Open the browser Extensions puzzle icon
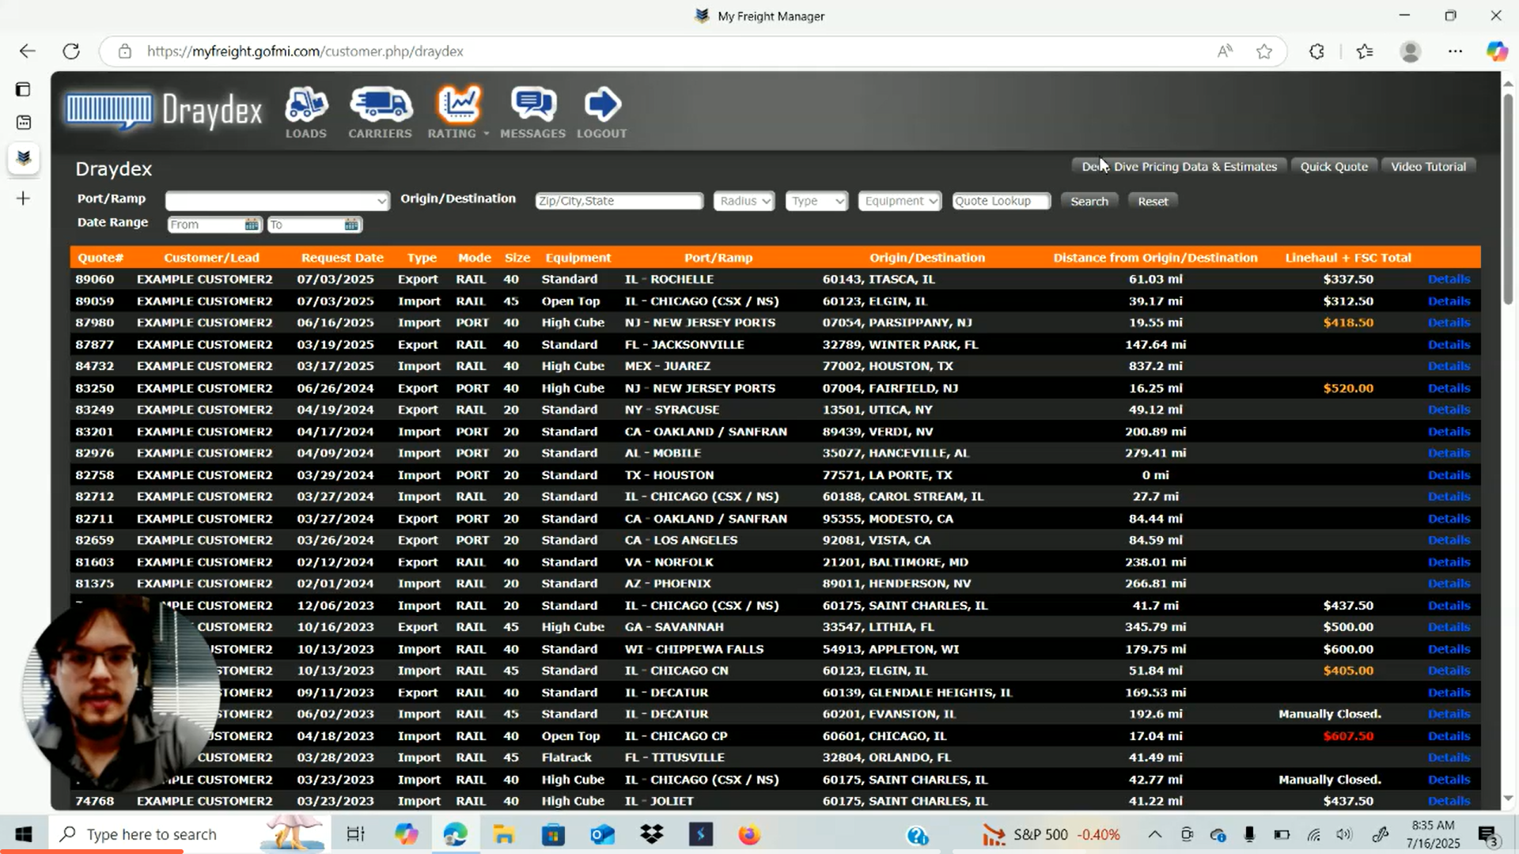Image resolution: width=1519 pixels, height=854 pixels. click(1316, 51)
